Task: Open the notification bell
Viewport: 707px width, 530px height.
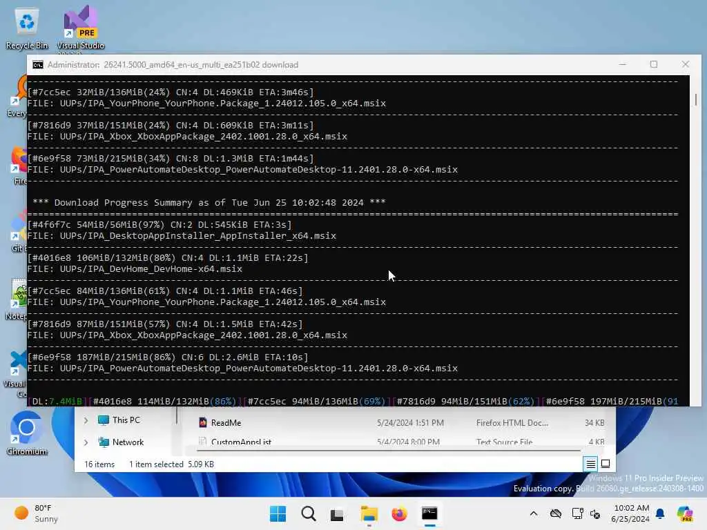Action: 660,513
